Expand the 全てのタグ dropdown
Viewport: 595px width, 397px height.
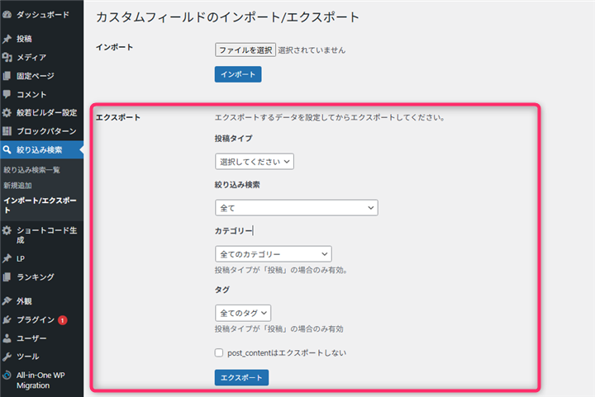[x=243, y=313]
